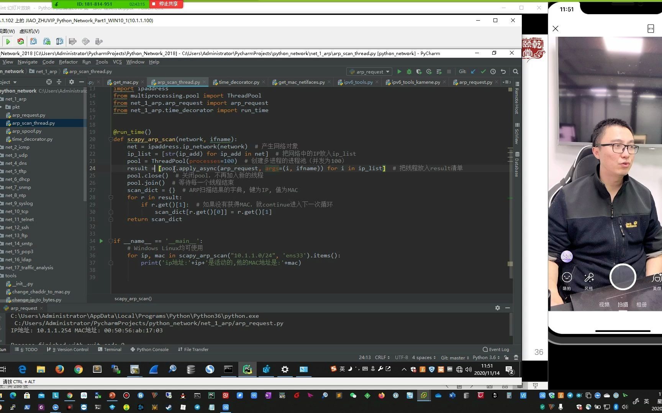
Task: Open Chrome from the inner Windows taskbar
Action: (79, 369)
